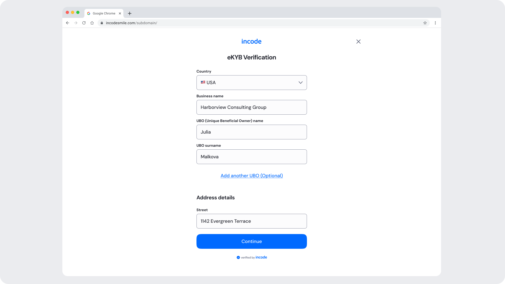Focus the UBO name field with Julia
This screenshot has height=284, width=505.
coord(251,132)
